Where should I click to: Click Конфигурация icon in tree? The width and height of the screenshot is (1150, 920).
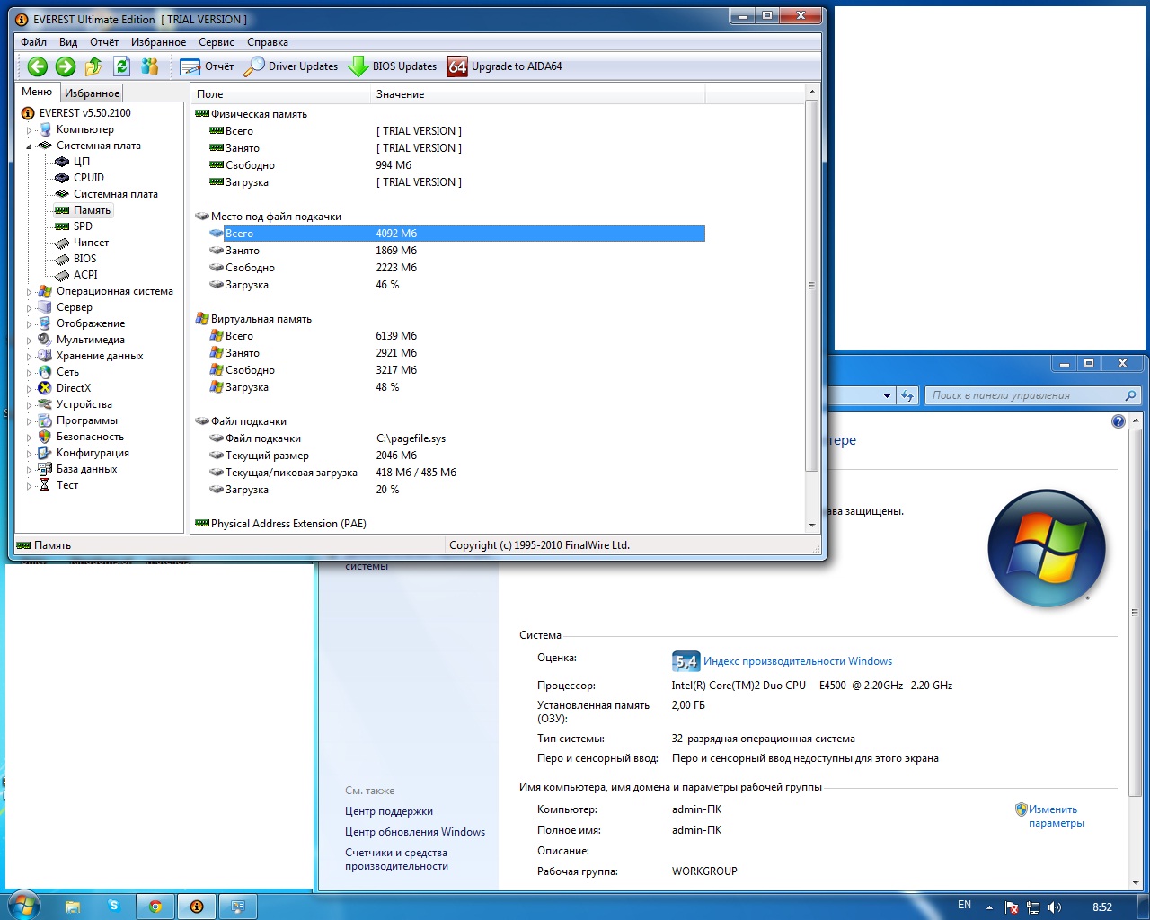pyautogui.click(x=45, y=453)
